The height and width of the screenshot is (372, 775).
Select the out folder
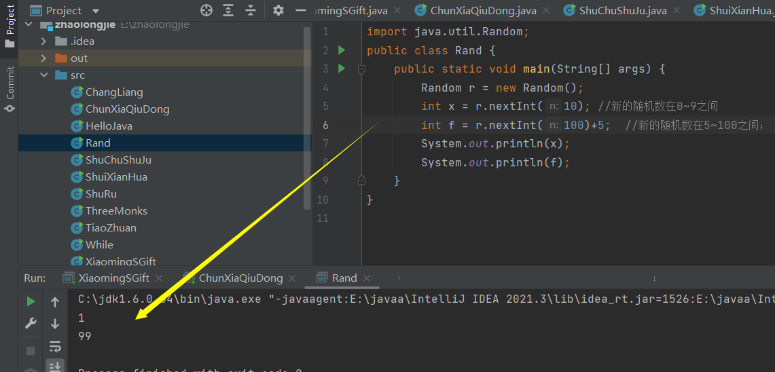point(79,58)
